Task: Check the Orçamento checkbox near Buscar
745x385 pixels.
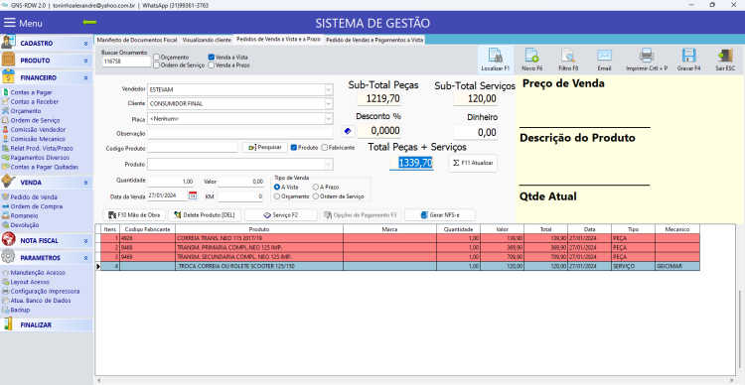Action: (x=156, y=57)
